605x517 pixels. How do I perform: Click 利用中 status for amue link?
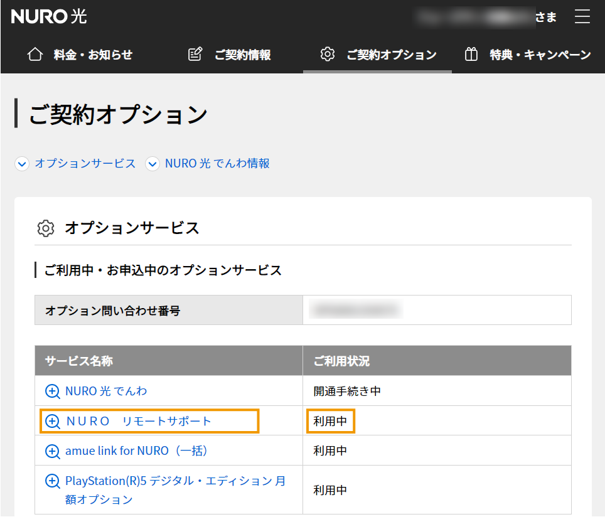pyautogui.click(x=330, y=451)
